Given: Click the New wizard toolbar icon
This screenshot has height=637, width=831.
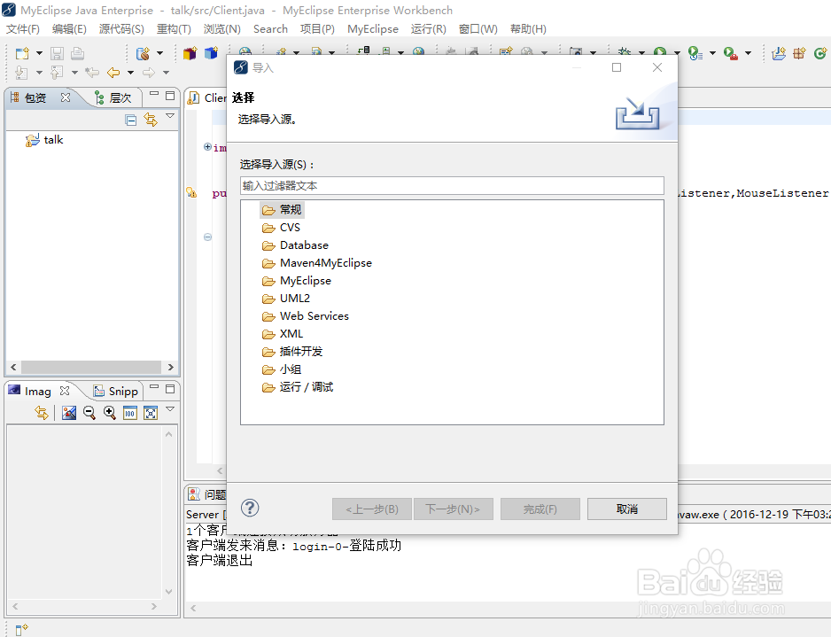Looking at the screenshot, I should tap(22, 53).
